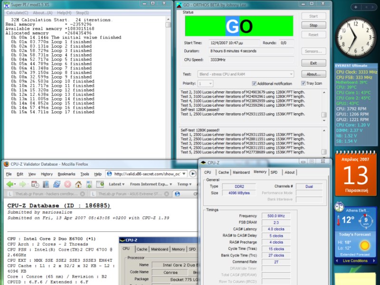Click Super PI vertical scrollbar thumb
Viewport: 380px width, 285px height.
pos(168,25)
